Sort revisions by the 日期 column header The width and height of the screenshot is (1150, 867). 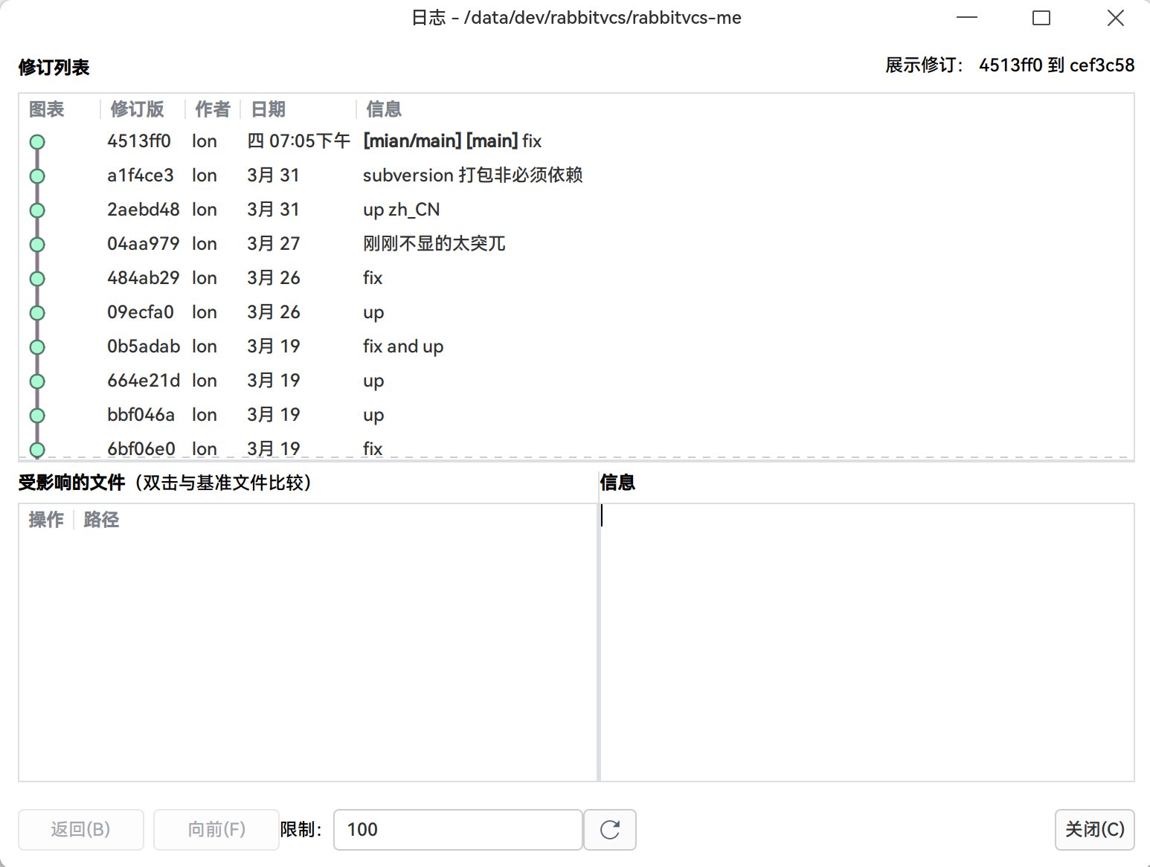pos(268,109)
